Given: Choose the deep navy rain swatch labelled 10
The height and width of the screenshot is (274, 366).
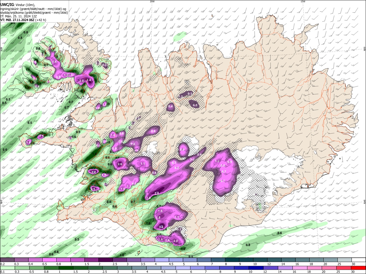Looking at the screenshot, I should (x=256, y=268).
